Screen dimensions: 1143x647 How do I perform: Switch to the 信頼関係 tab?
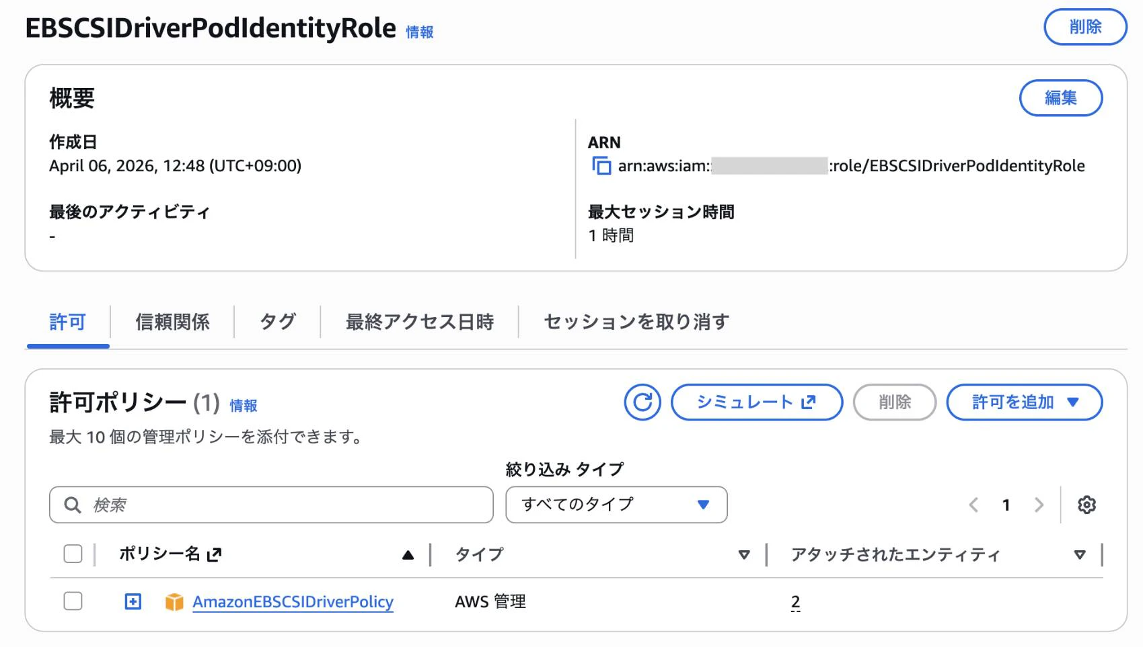click(172, 322)
